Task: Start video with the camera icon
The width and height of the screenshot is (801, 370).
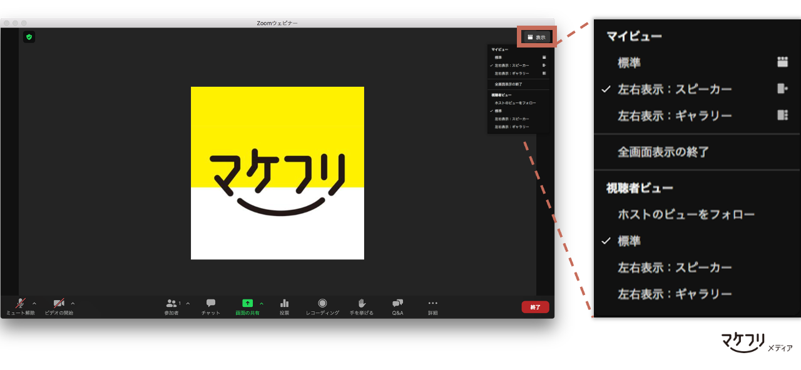Action: 59,303
